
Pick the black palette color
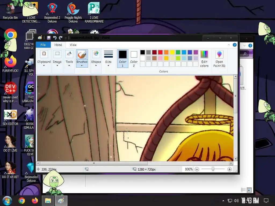(x=143, y=52)
